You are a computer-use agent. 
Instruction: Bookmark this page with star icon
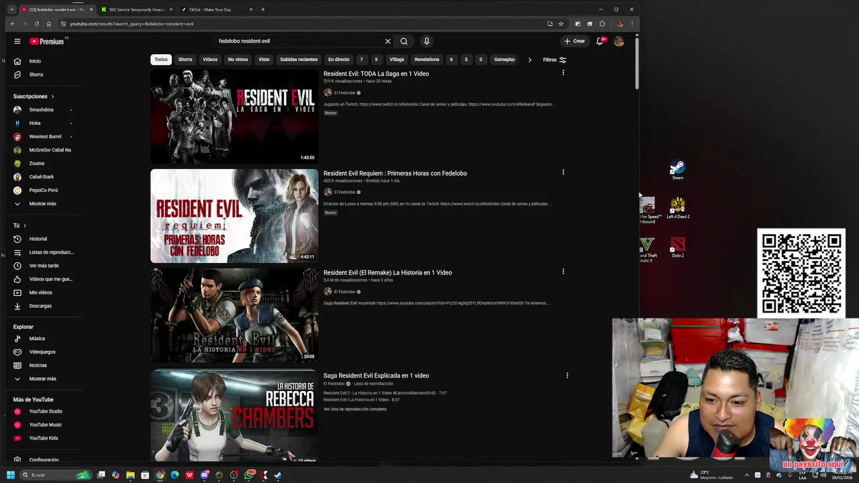click(x=561, y=23)
